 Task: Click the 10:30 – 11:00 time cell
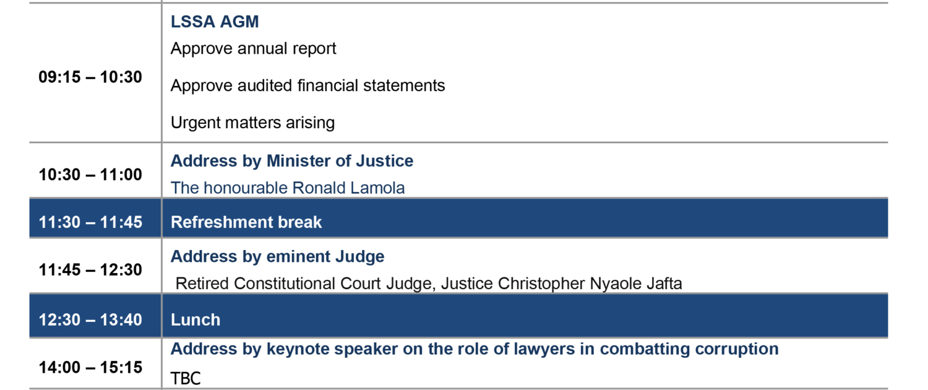90,175
